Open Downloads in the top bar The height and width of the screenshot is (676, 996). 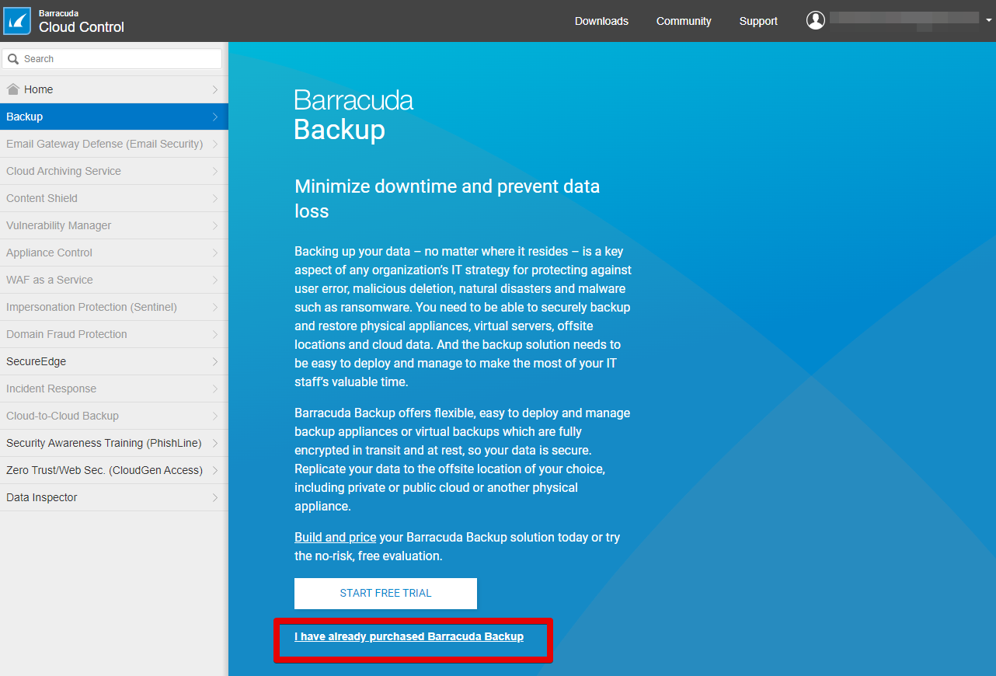[601, 21]
